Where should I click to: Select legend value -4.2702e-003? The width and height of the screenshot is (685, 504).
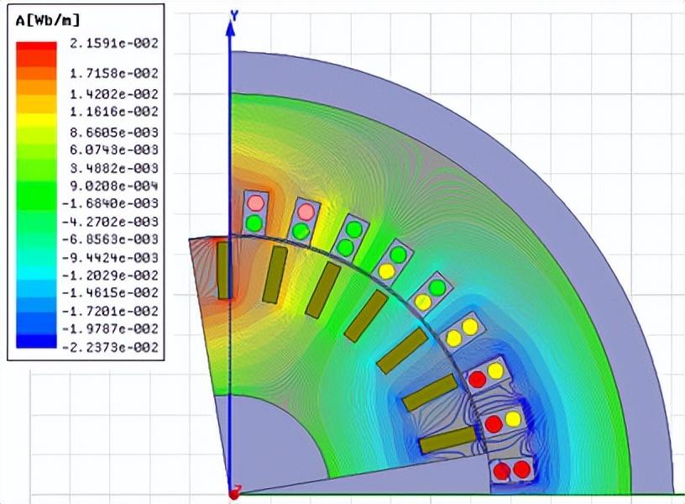point(110,222)
